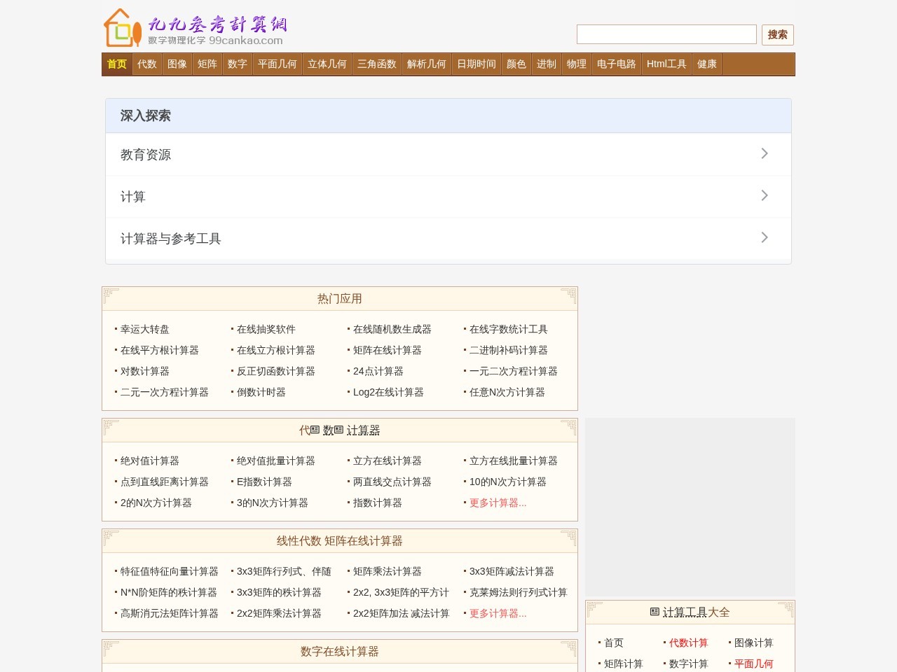
Task: Open the Log2在线计算器 link
Action: [388, 392]
